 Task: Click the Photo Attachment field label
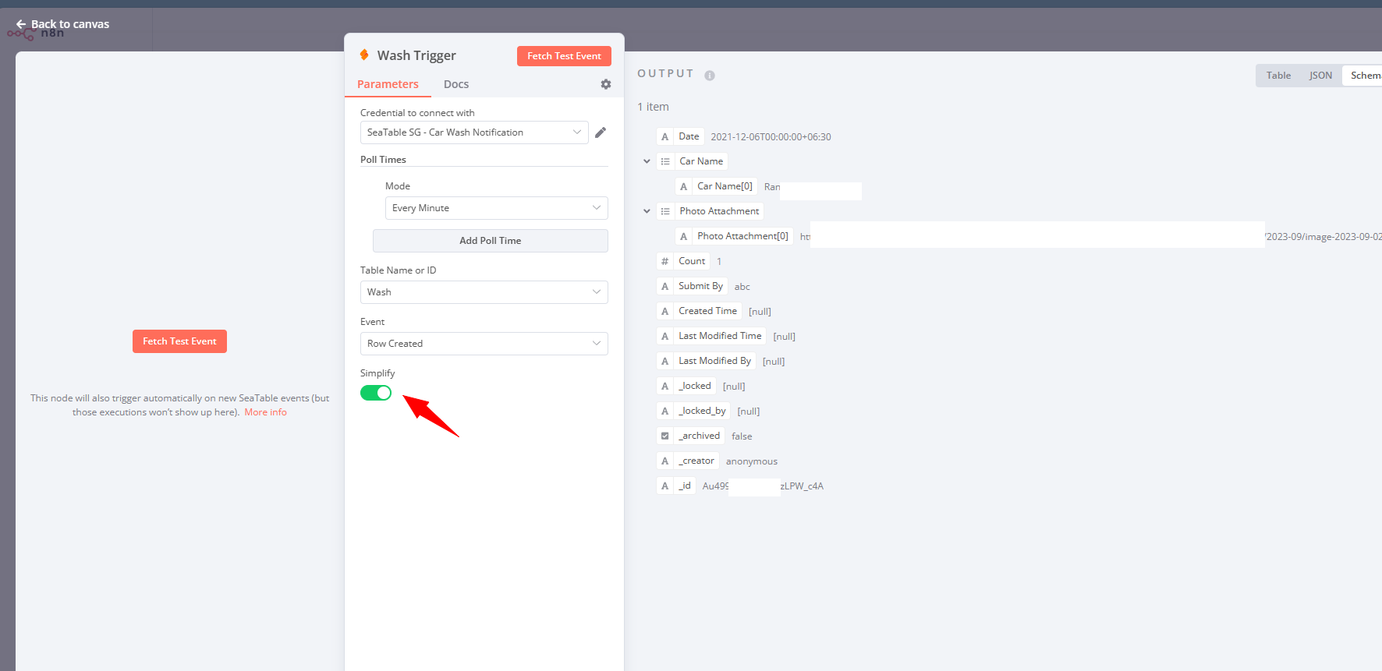coord(719,211)
